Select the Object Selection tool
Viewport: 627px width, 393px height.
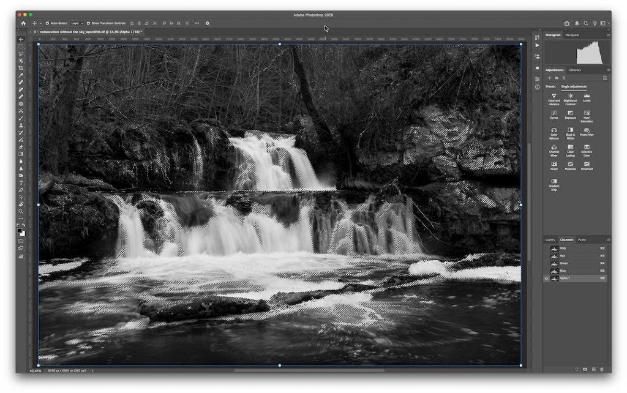point(21,61)
